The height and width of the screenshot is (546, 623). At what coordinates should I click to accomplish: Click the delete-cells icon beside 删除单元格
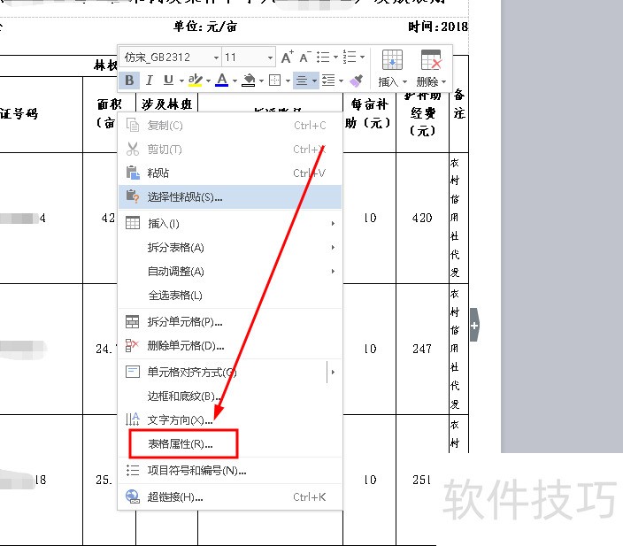pos(132,345)
